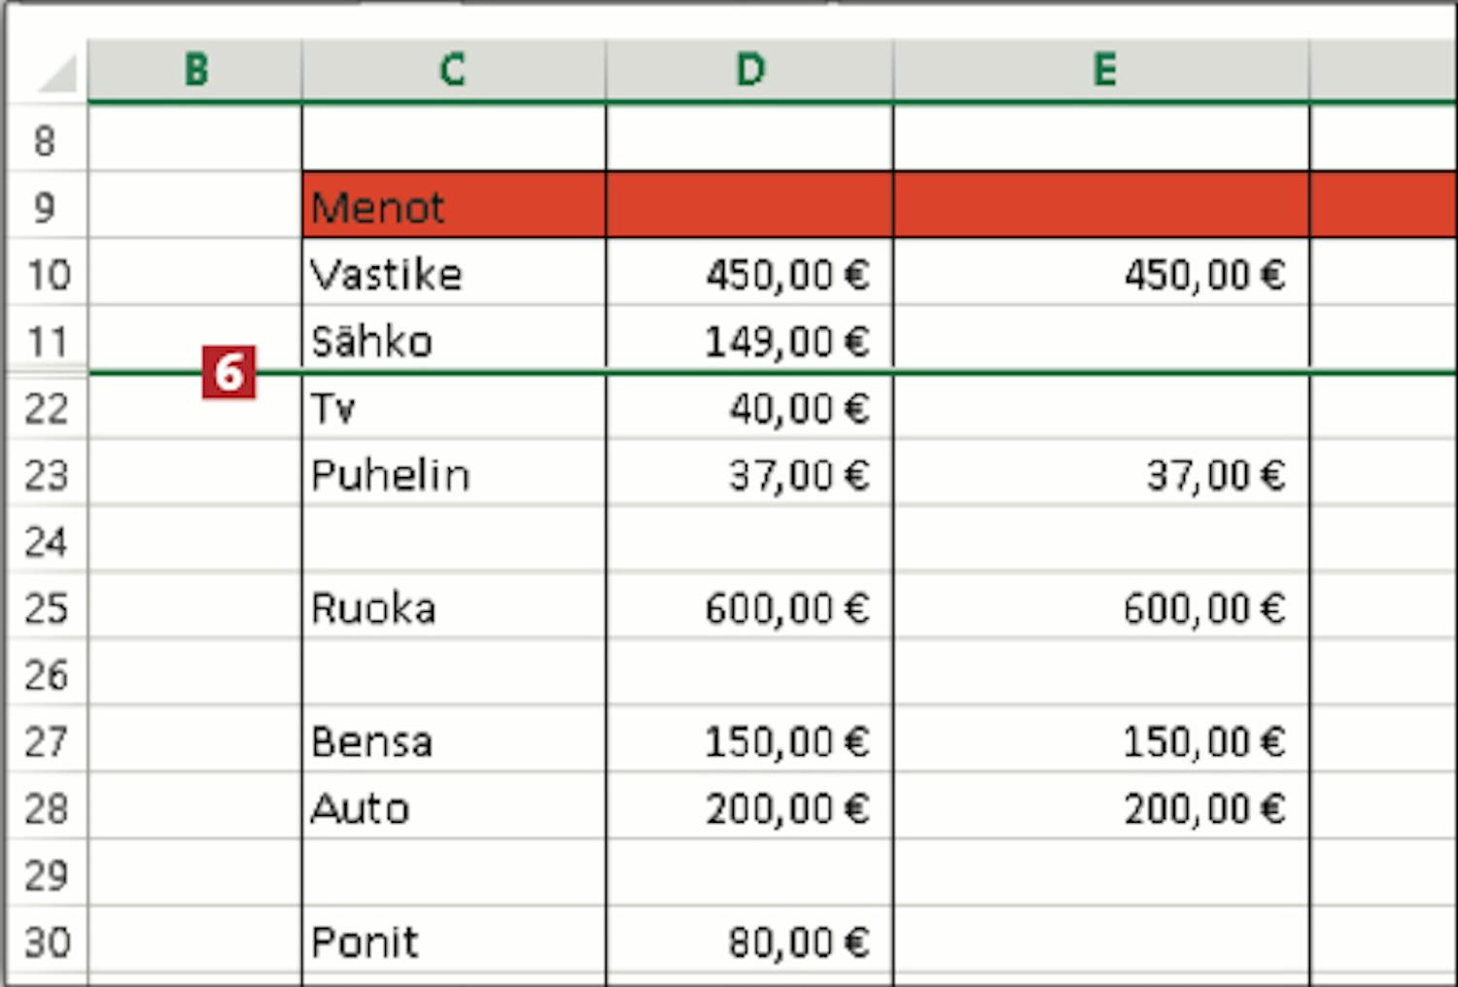Select the Tv 40,00 € cell
This screenshot has height=987, width=1458.
click(749, 407)
